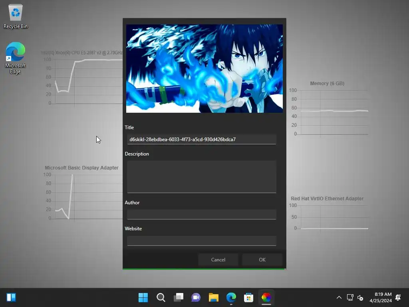Select the Memory (6 GB) graph title
The height and width of the screenshot is (307, 409).
point(327,84)
